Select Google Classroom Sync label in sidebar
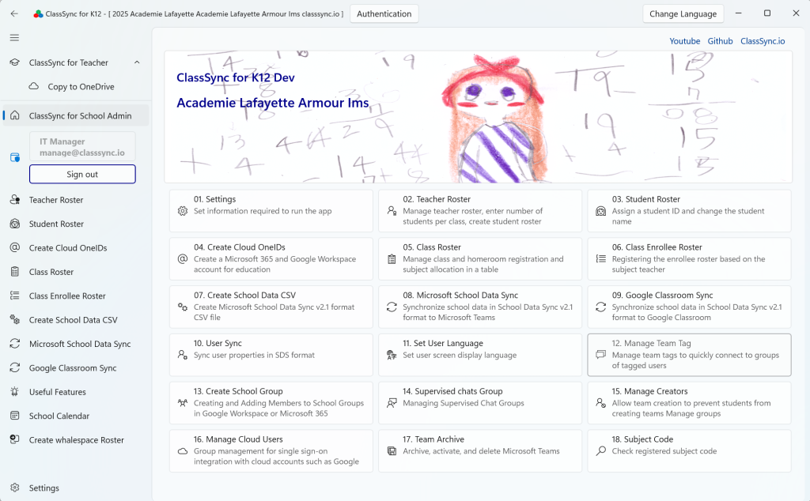The width and height of the screenshot is (810, 501). click(x=73, y=368)
